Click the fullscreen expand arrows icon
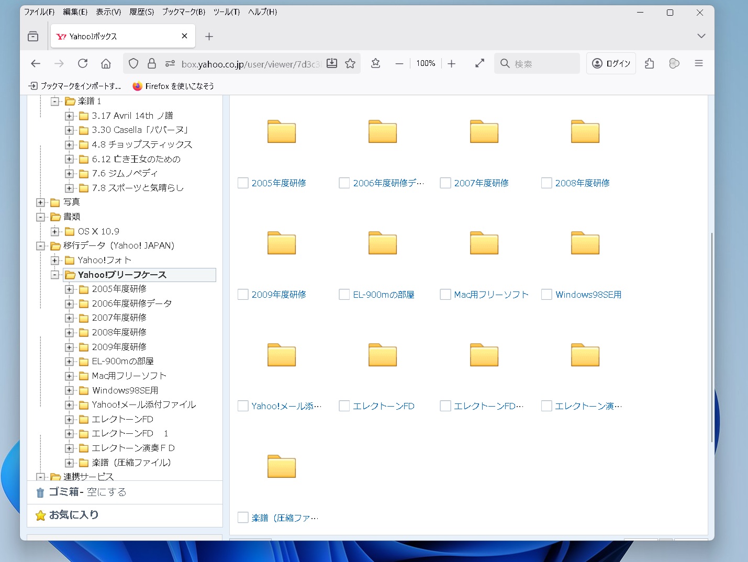The height and width of the screenshot is (562, 748). pyautogui.click(x=479, y=63)
